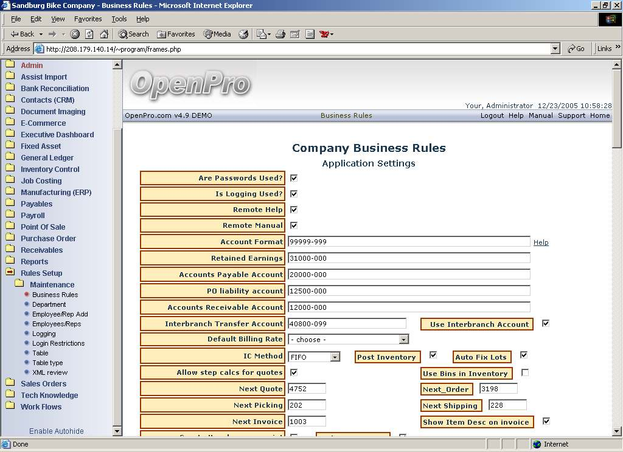Click the Logout link

coord(492,115)
